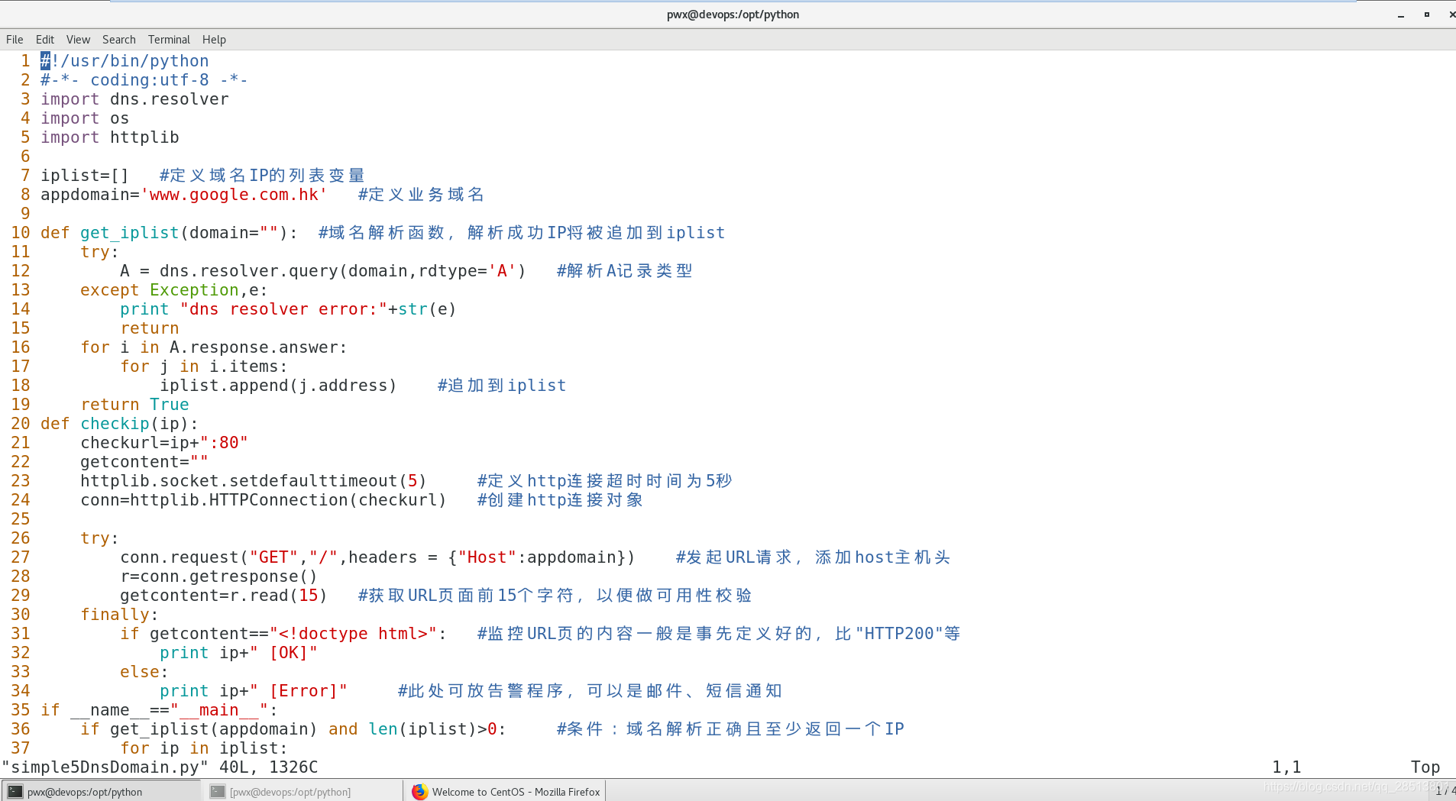Open the View menu
Screen dimensions: 1456x801
(78, 40)
